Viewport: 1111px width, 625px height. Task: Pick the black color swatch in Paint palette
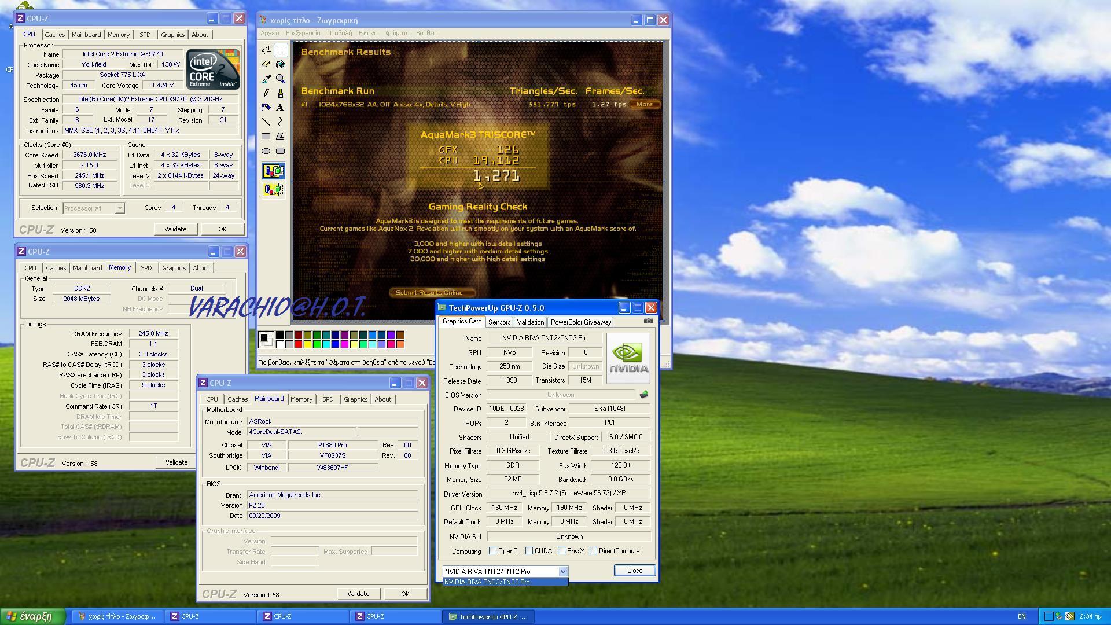coord(279,334)
